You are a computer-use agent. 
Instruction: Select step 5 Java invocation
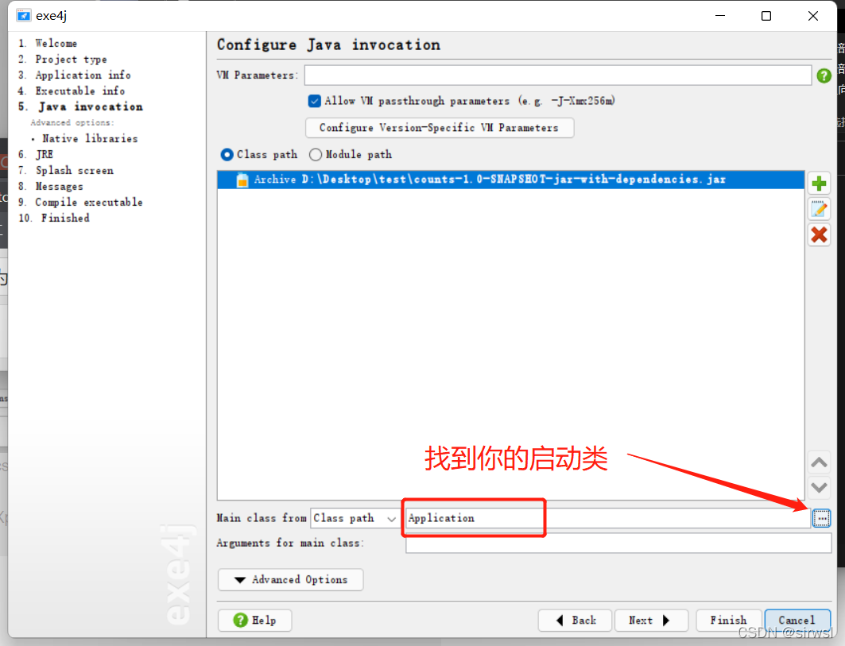point(80,106)
